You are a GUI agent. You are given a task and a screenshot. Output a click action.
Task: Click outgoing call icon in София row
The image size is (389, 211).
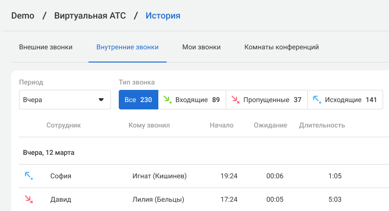(x=29, y=176)
